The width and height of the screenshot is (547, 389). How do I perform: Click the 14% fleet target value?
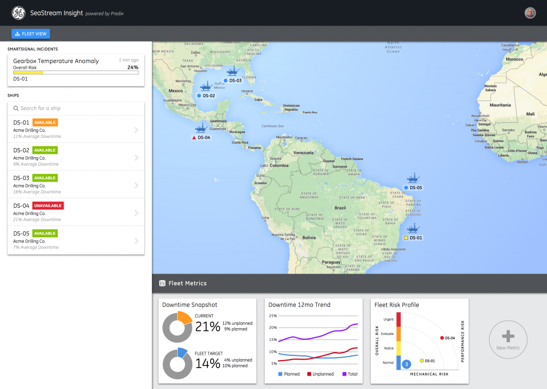click(x=208, y=363)
